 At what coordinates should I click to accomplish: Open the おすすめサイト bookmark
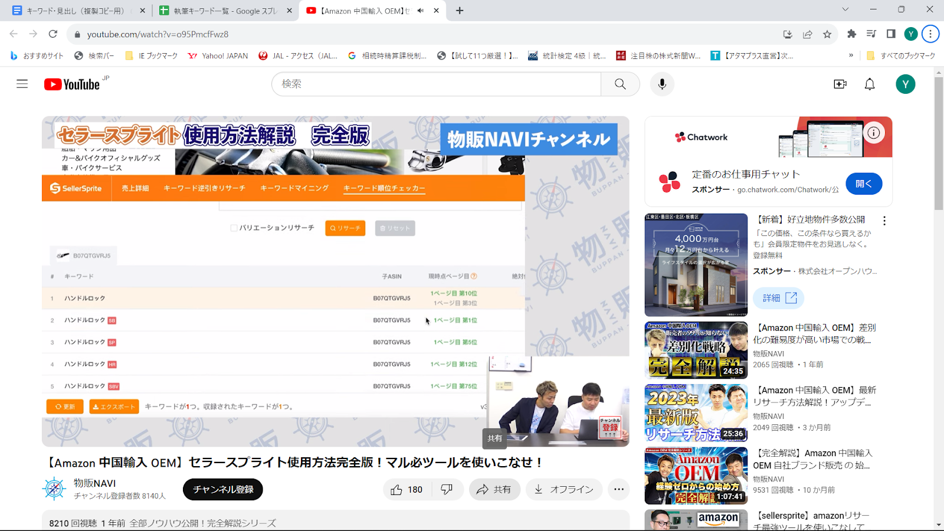(37, 55)
